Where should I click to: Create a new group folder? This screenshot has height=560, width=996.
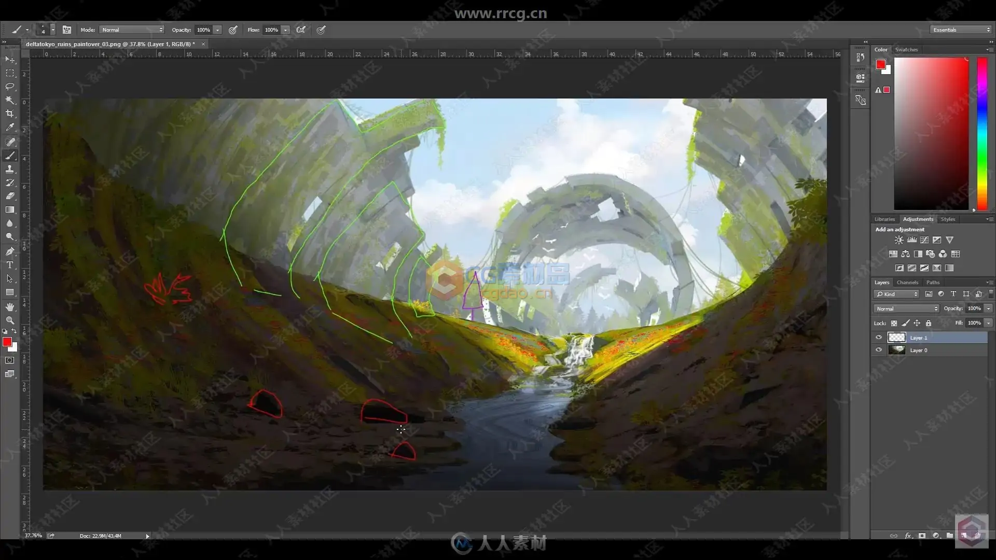point(949,536)
